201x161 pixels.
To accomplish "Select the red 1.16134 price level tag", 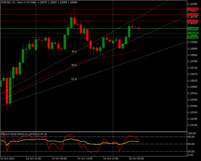I will [193, 21].
